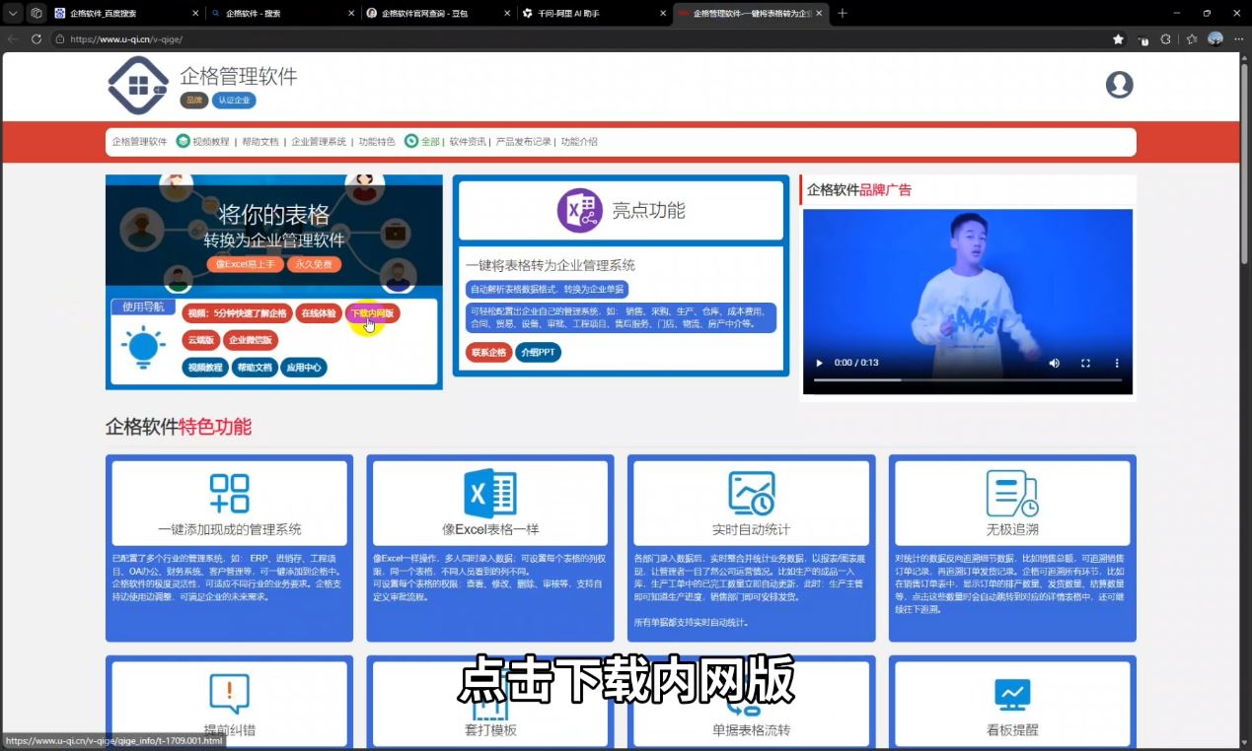Click the 联系企格 button
Viewport: 1252px width, 751px height.
coord(488,352)
